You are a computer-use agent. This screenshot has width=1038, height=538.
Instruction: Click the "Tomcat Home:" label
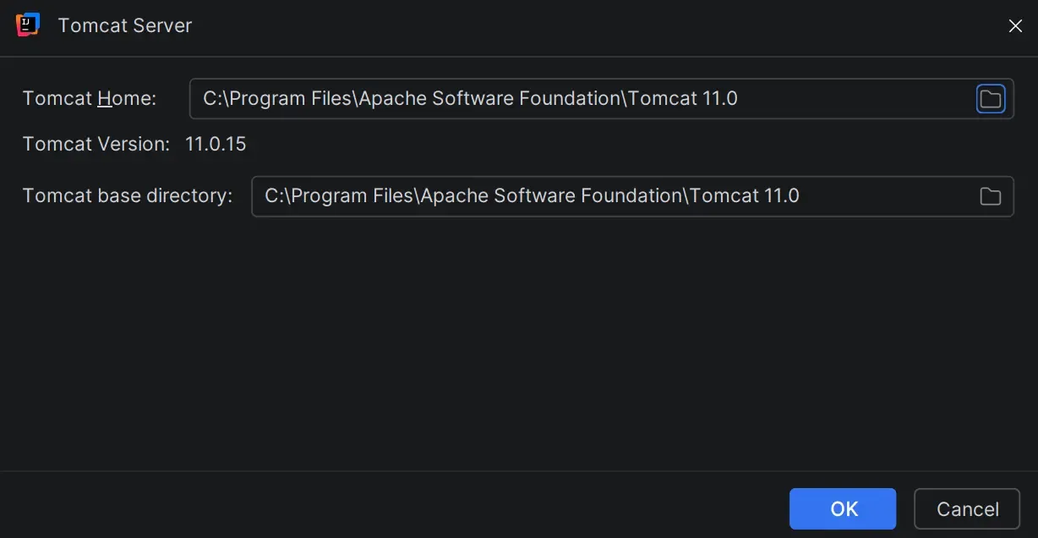90,98
